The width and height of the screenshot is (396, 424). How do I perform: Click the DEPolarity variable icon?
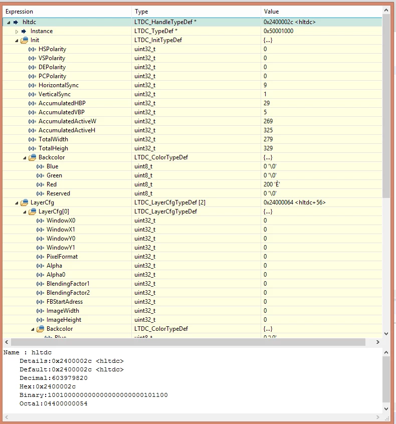(32, 67)
